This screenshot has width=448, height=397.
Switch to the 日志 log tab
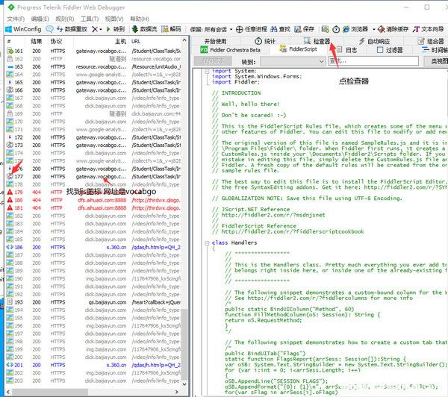pyautogui.click(x=347, y=50)
